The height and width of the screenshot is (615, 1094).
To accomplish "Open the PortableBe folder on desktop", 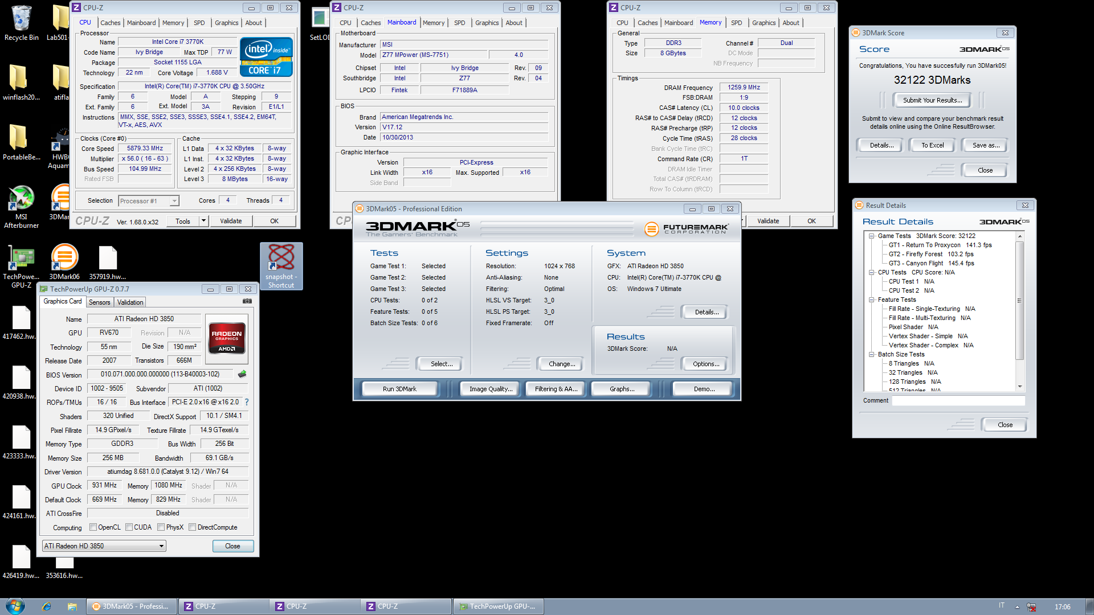I will (x=21, y=142).
